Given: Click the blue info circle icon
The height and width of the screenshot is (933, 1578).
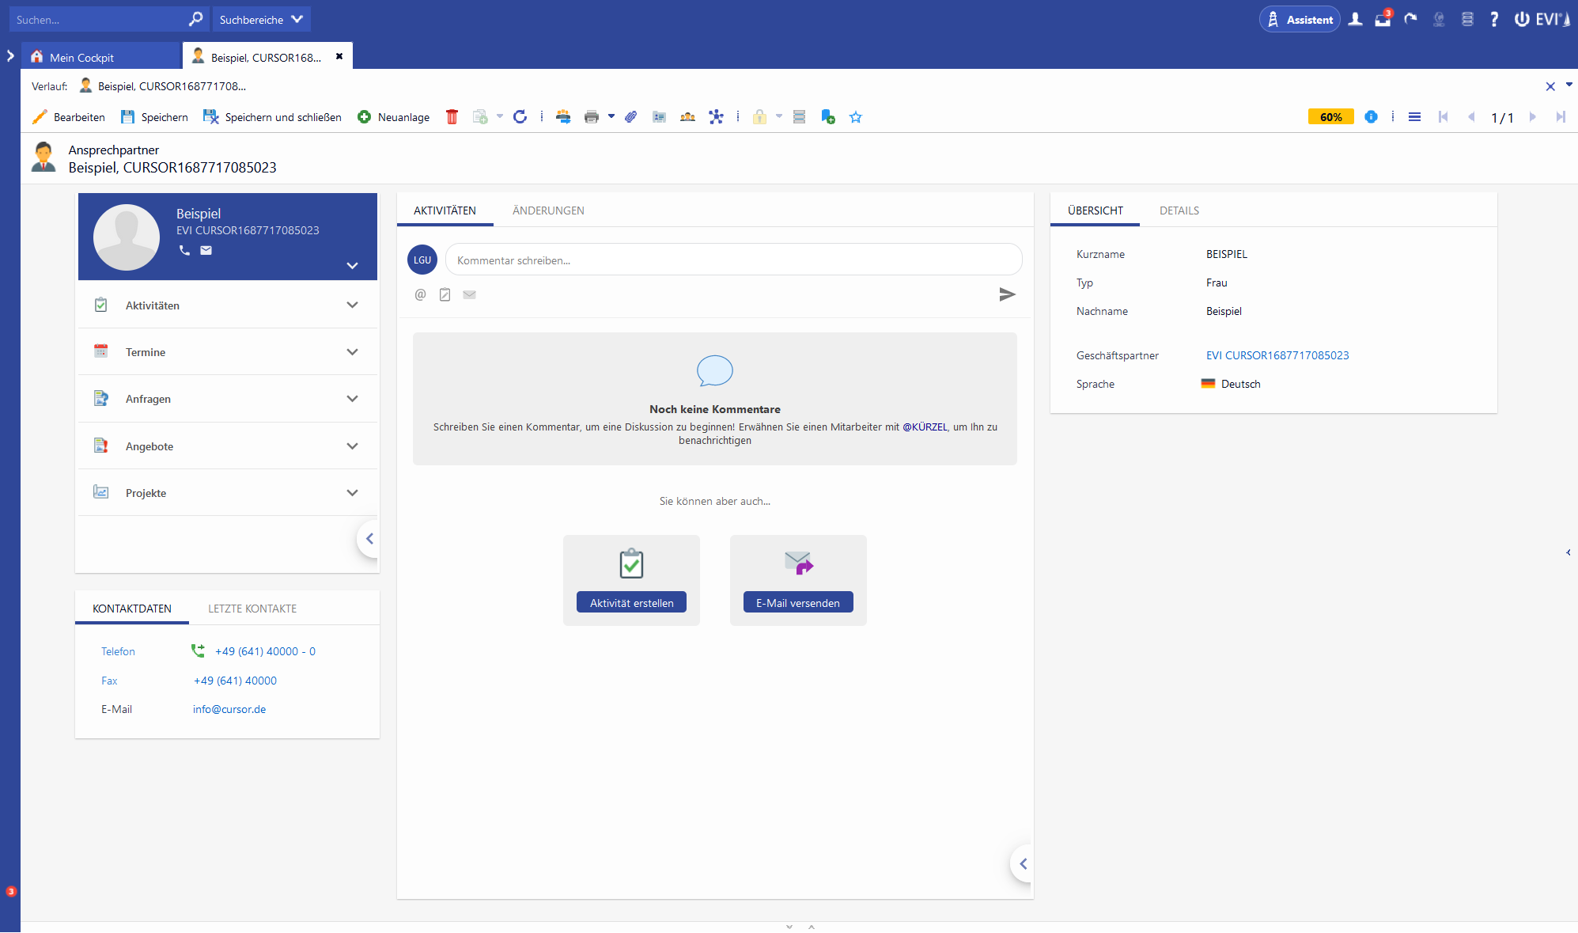Looking at the screenshot, I should click(x=1371, y=117).
